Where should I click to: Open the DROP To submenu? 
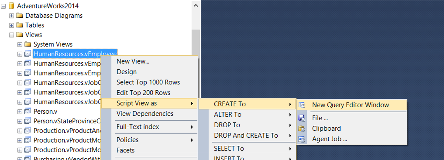tap(247, 125)
